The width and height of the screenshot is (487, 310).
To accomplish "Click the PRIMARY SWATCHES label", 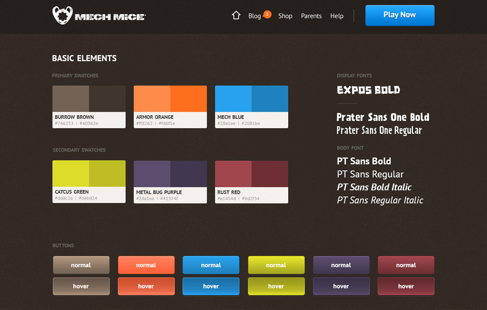I will [75, 75].
